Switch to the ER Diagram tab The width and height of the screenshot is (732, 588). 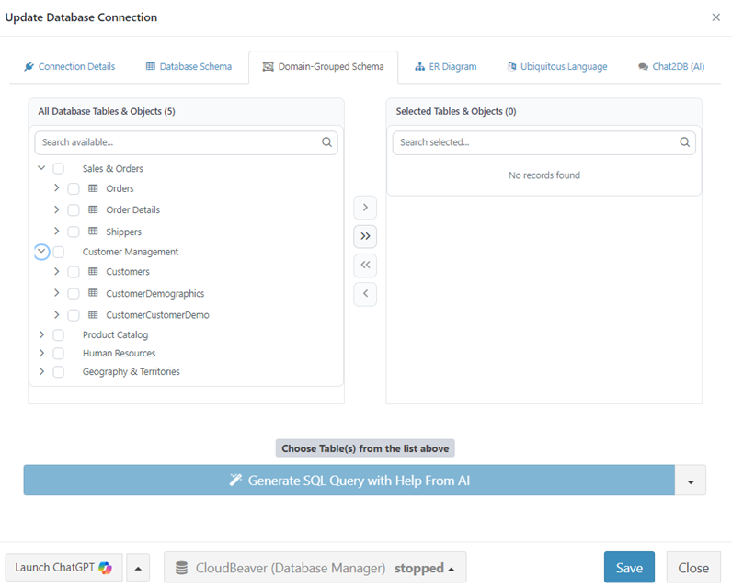[446, 67]
